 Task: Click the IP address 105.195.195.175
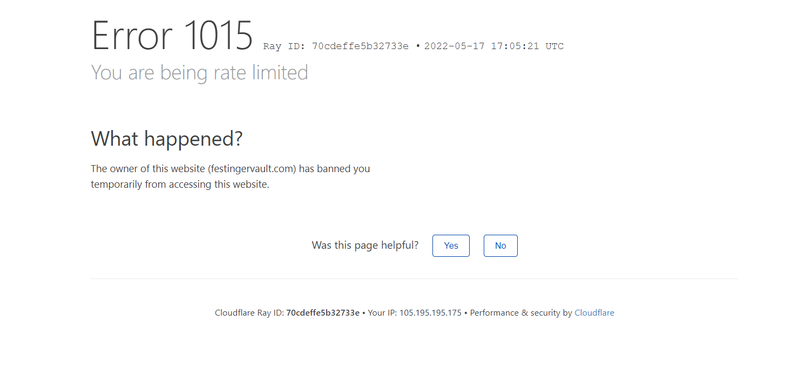tap(430, 313)
